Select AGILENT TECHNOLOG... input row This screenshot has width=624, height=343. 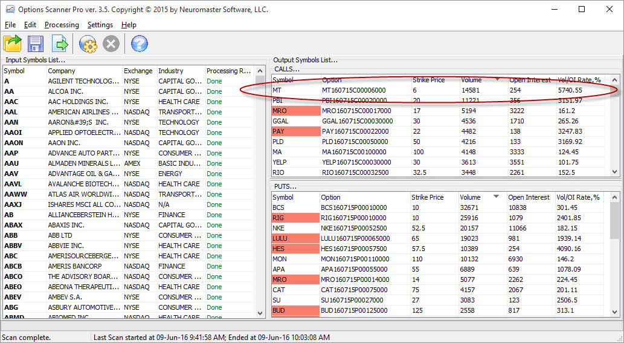pyautogui.click(x=129, y=81)
